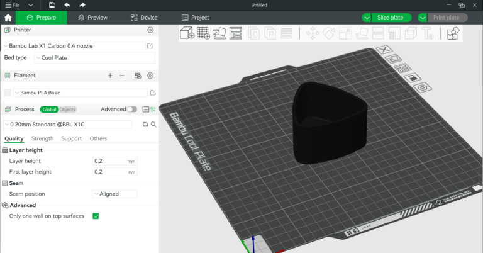Click the Print plate button

pos(447,18)
